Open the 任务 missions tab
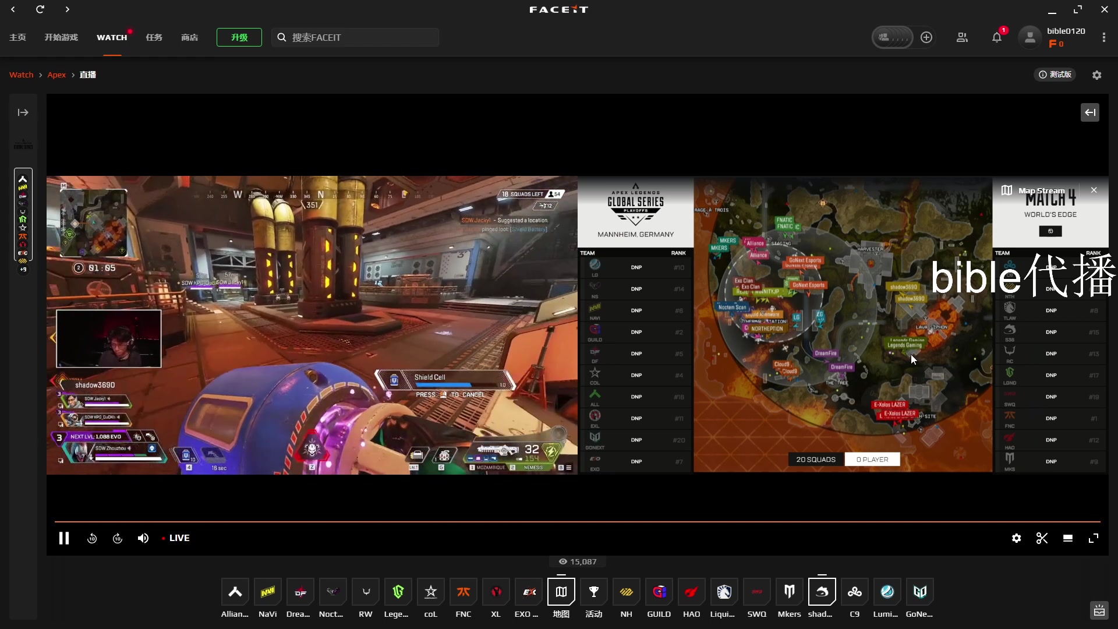The image size is (1118, 629). (154, 37)
